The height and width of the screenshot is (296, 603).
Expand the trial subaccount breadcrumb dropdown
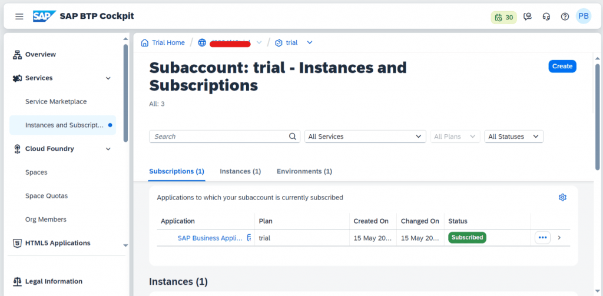[310, 43]
